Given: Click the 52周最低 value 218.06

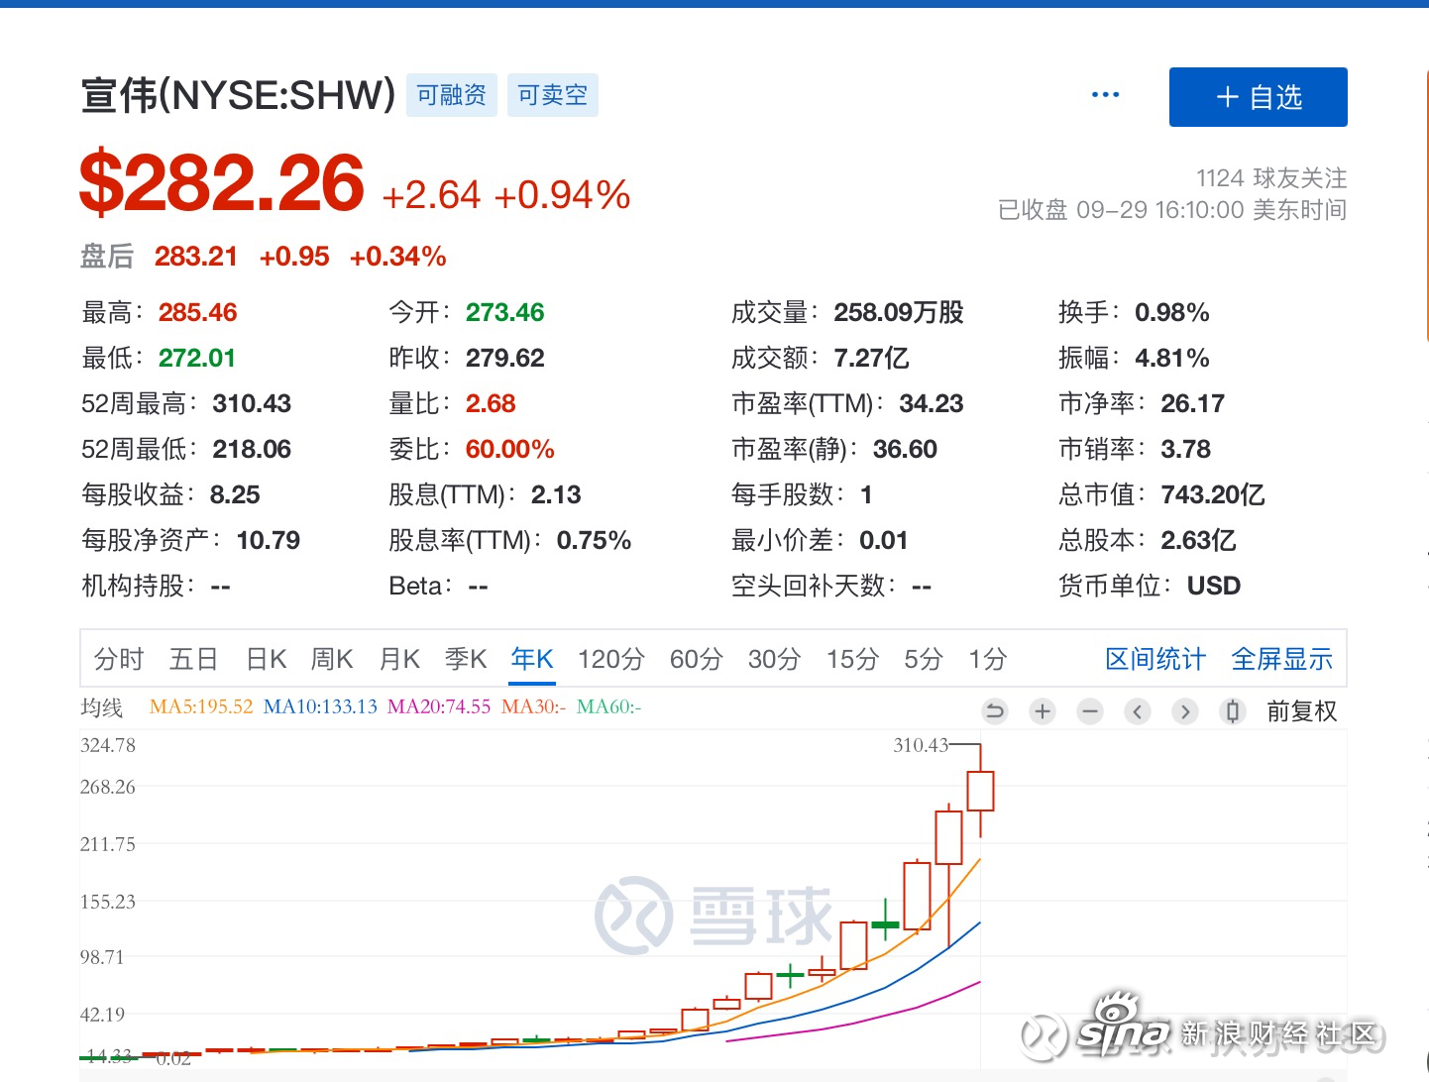Looking at the screenshot, I should click(252, 449).
